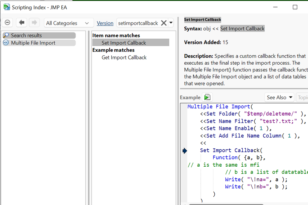Open the See Also dropdown
The width and height of the screenshot is (308, 205).
(280, 97)
